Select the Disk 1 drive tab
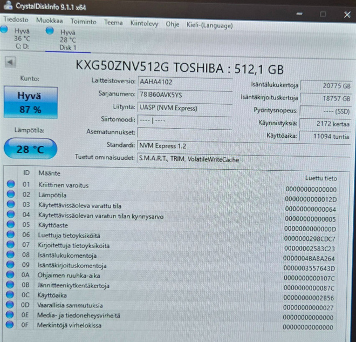Screen dimensions: 356x342 67,40
